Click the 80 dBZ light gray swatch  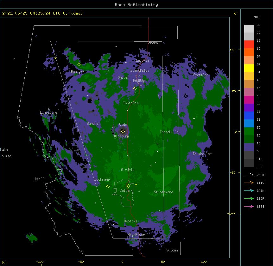249,29
